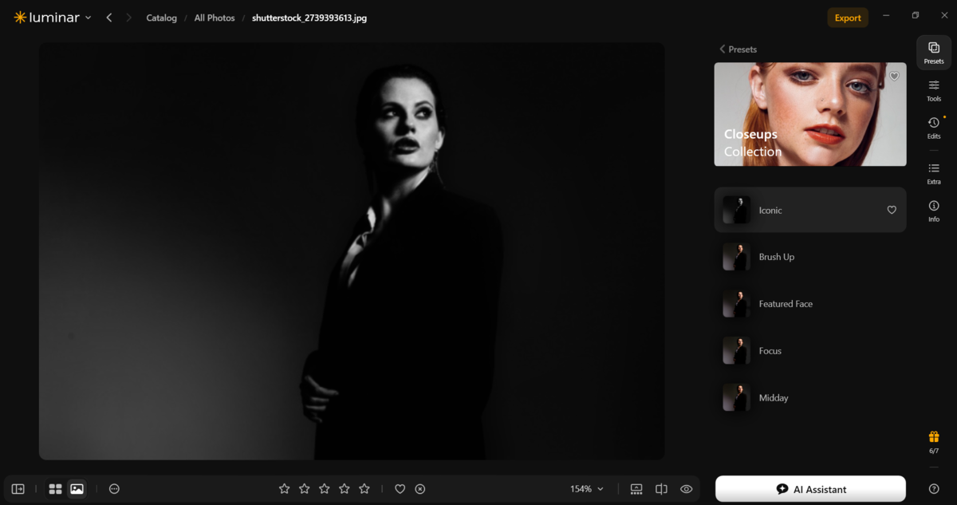Click the Featured Face preset thumbnail
The width and height of the screenshot is (957, 505).
coord(736,304)
